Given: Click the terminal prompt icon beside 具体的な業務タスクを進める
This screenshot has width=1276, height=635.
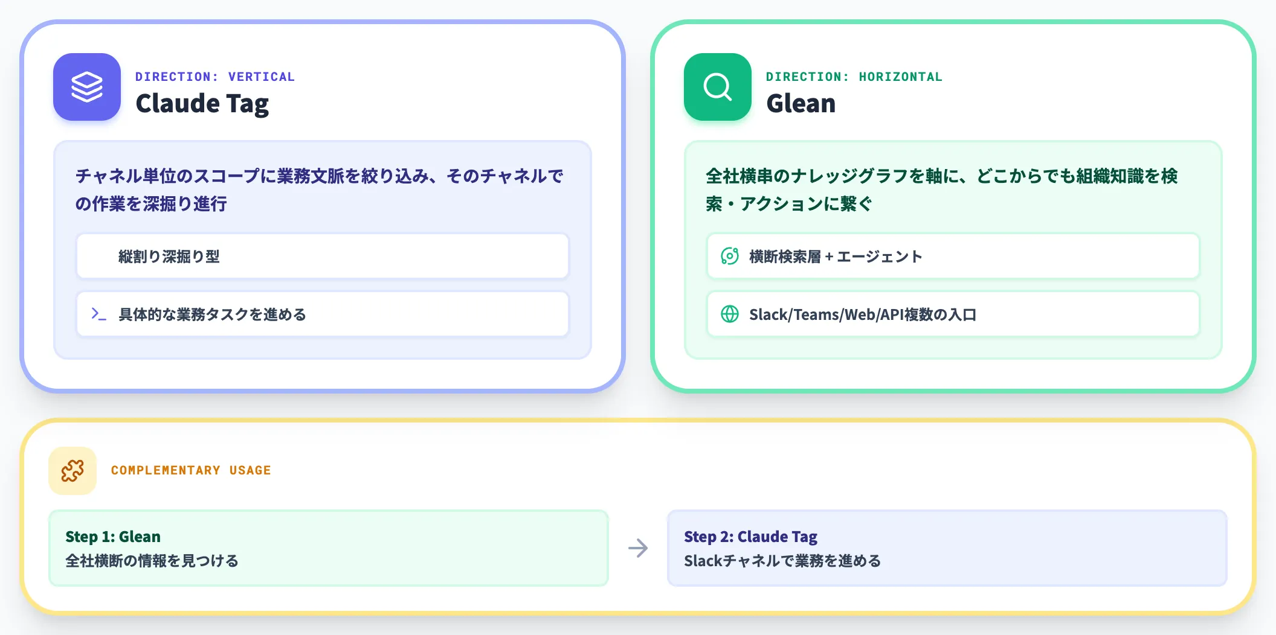Looking at the screenshot, I should (98, 314).
